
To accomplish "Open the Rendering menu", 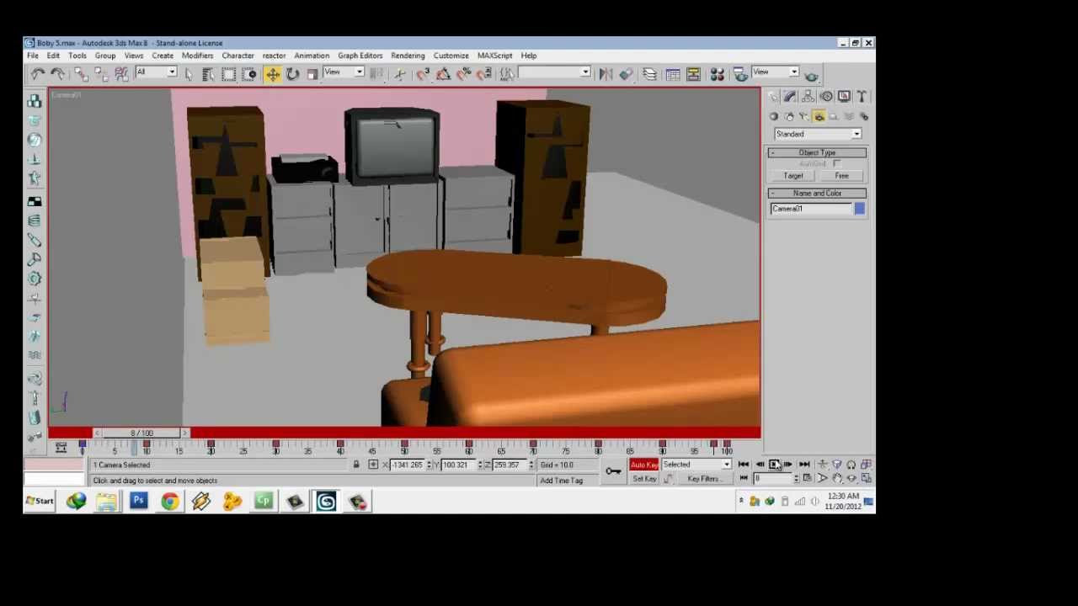I will (x=408, y=56).
